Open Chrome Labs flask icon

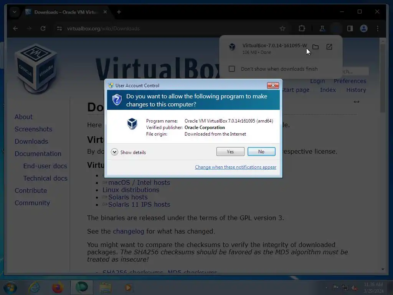point(322,28)
